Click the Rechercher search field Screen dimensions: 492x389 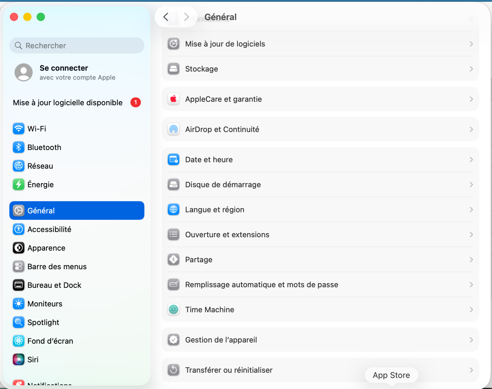(x=77, y=45)
